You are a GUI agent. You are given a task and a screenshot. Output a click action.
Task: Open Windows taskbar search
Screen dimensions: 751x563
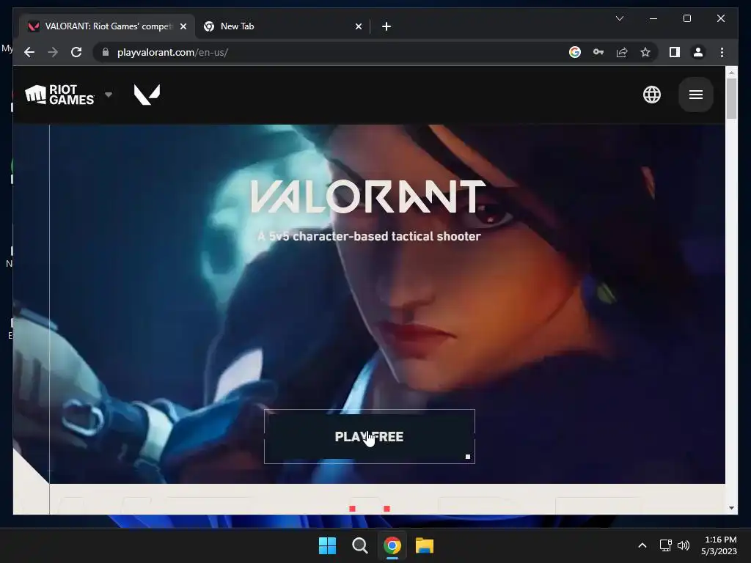[359, 545]
